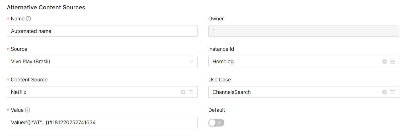Image resolution: width=404 pixels, height=137 pixels.
Task: Open the Content Source list icon
Action: coord(191,92)
